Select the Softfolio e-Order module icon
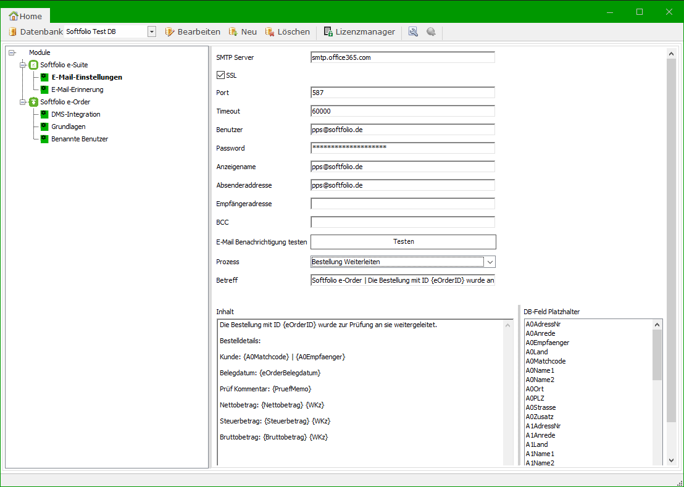 33,102
